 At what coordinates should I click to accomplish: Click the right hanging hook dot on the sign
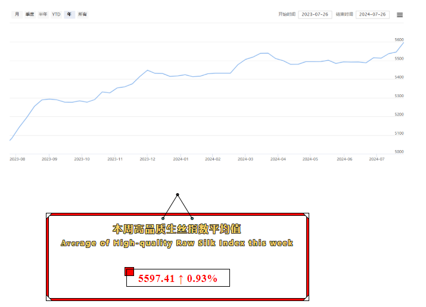(x=192, y=218)
